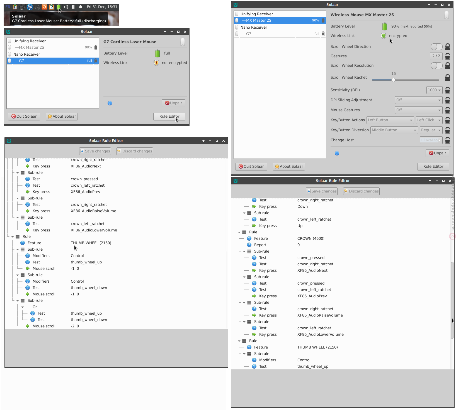Click mouse icon beside Wireless Mouse MX Master 2S title
This screenshot has width=456, height=410.
tap(447, 15)
